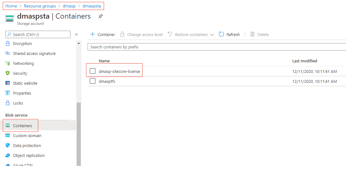This screenshot has width=346, height=169.
Task: Click the sidebar scrollbar up arrow
Action: click(x=79, y=43)
